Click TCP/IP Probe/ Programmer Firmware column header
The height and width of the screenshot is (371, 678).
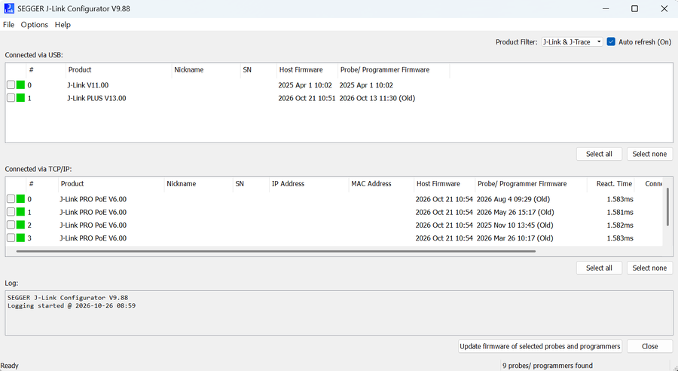point(531,184)
